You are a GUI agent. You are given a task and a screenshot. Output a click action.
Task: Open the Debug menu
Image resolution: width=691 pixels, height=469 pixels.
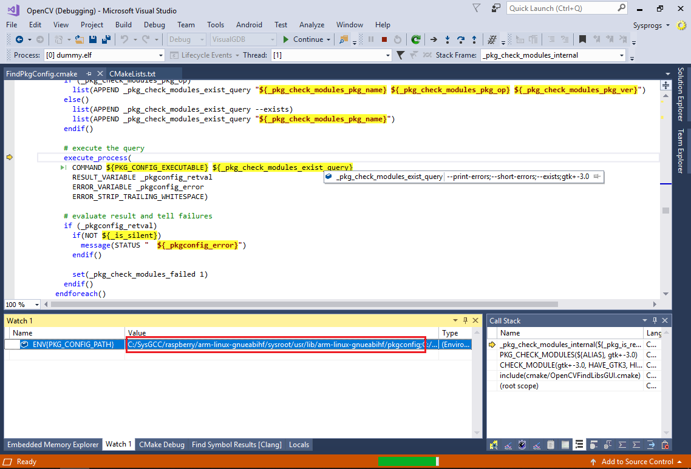pos(154,25)
